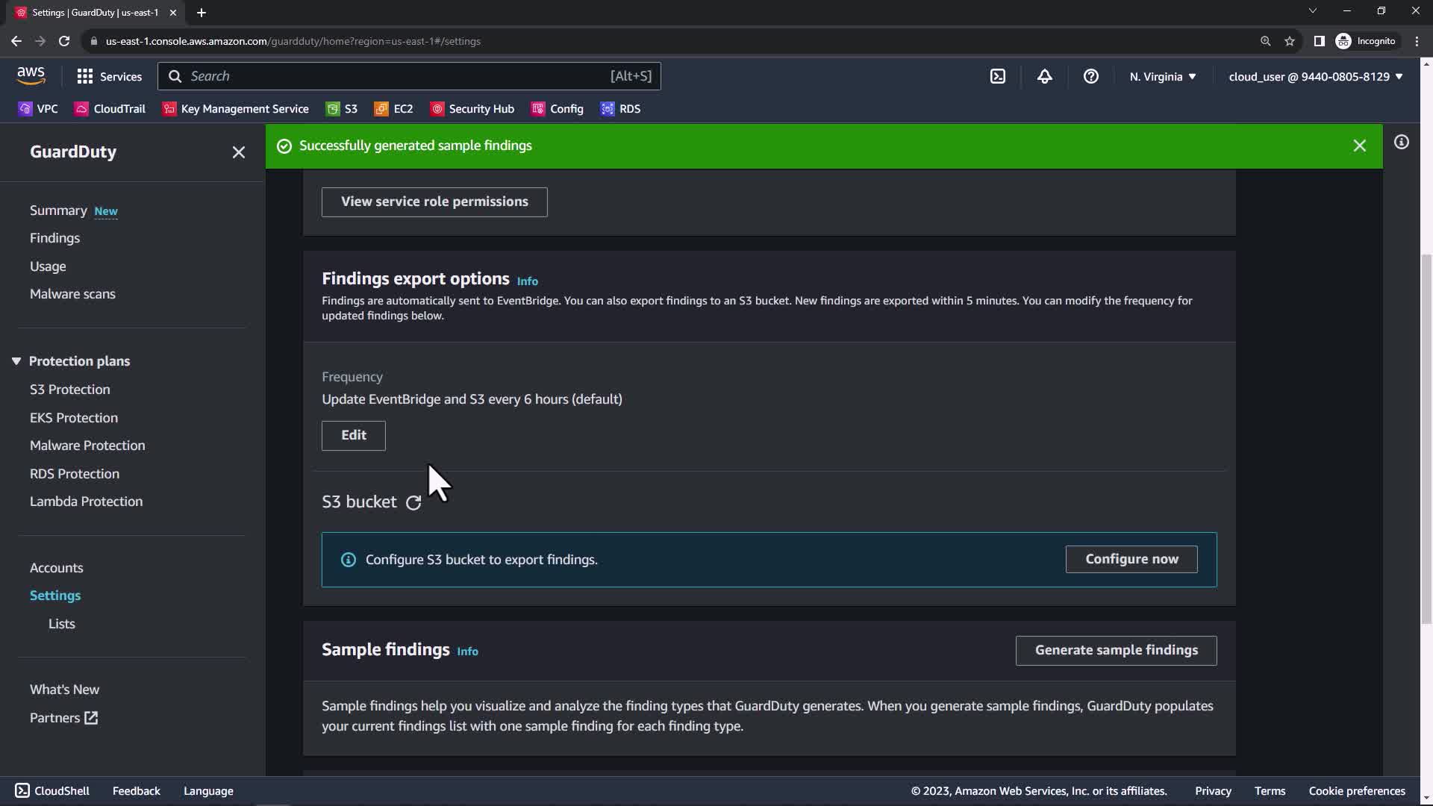This screenshot has width=1433, height=806.
Task: Open the AWS CloudShell icon in top bar
Action: (x=998, y=76)
